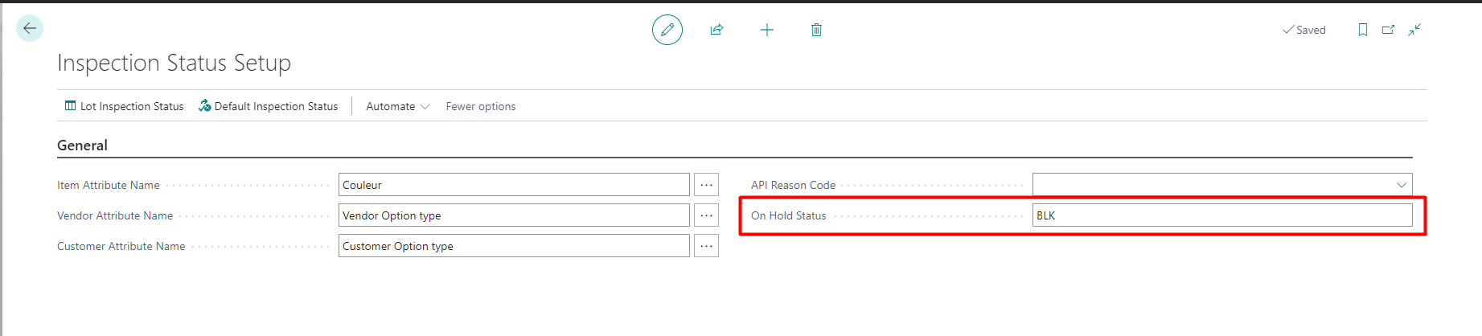This screenshot has width=1482, height=336.
Task: Create a new record with the plus icon
Action: [x=767, y=30]
